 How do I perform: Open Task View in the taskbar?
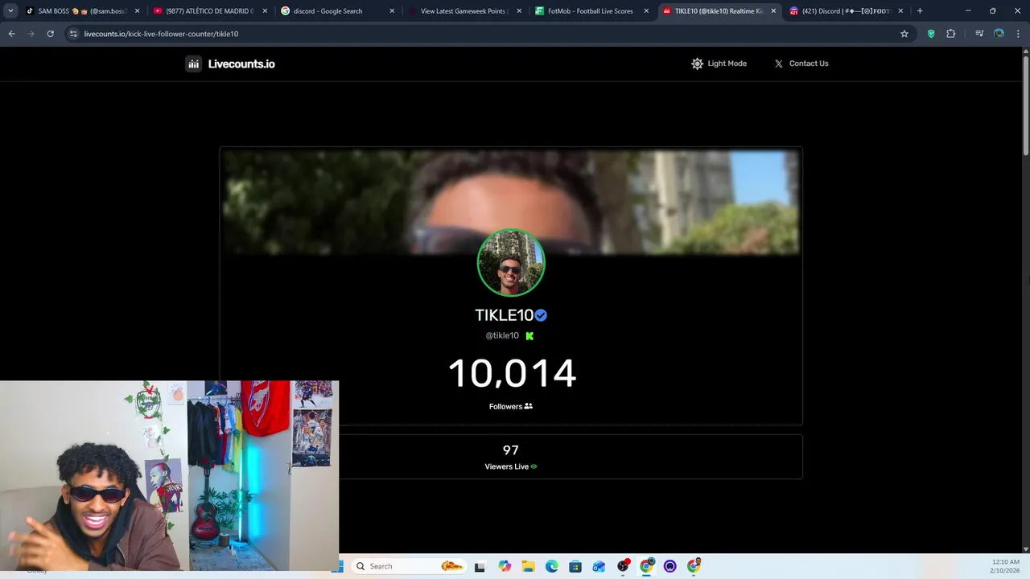(x=480, y=566)
